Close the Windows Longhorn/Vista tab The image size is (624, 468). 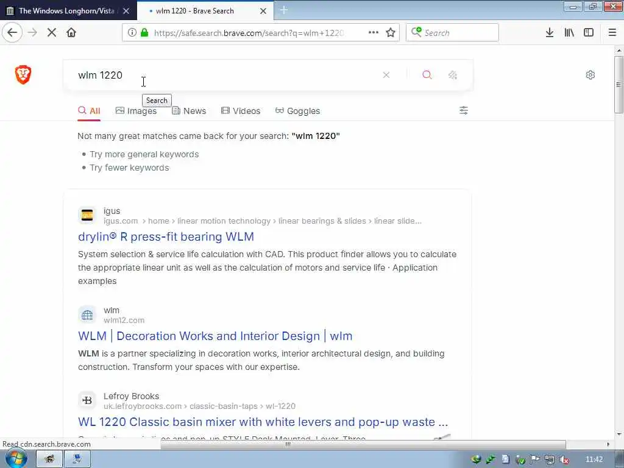point(126,11)
